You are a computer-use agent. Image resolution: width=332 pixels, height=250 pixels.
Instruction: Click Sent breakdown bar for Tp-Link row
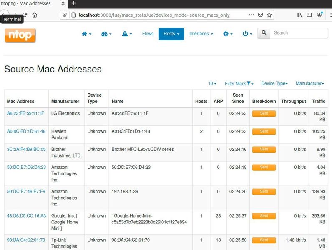(x=264, y=240)
